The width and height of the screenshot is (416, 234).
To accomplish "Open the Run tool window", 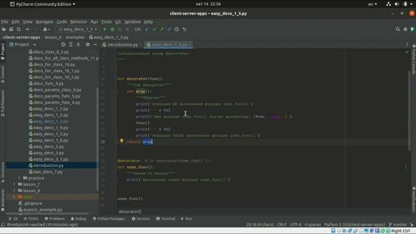I will pos(187,218).
